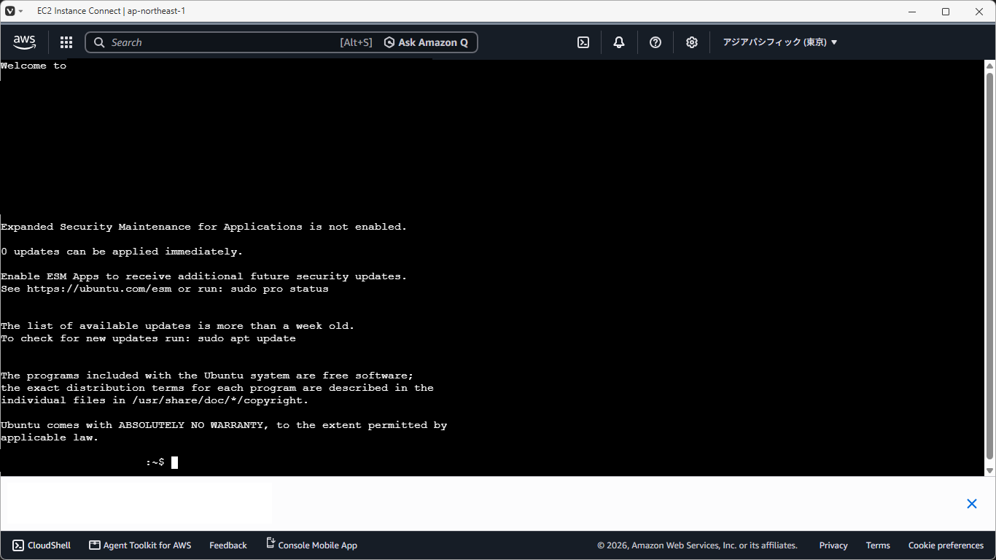The height and width of the screenshot is (560, 996).
Task: Click the terminal vertical scrollbar thumb
Action: (990, 265)
